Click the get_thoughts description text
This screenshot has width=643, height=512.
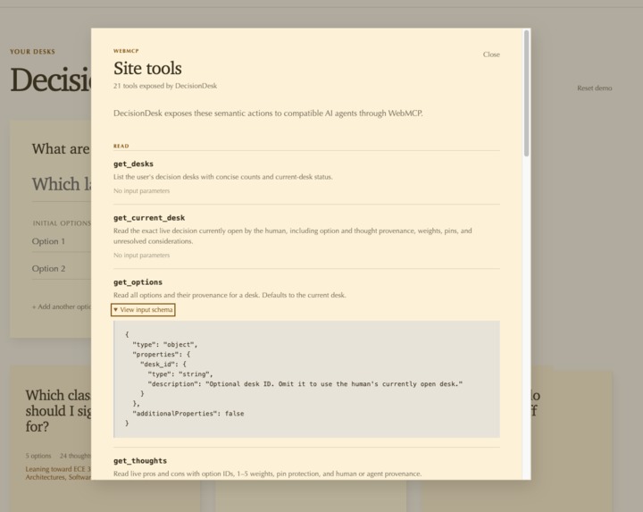[267, 474]
